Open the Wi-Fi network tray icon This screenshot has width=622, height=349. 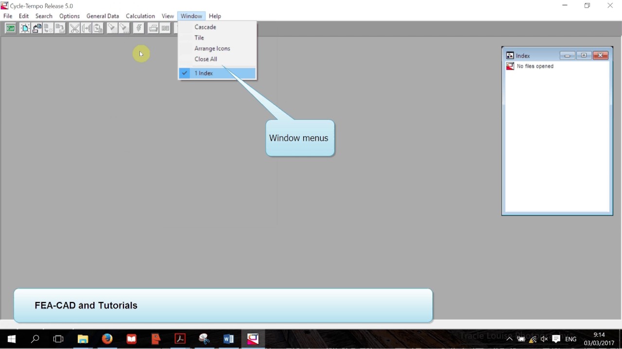point(533,339)
